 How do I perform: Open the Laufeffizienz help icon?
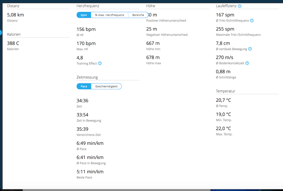[x=240, y=6]
